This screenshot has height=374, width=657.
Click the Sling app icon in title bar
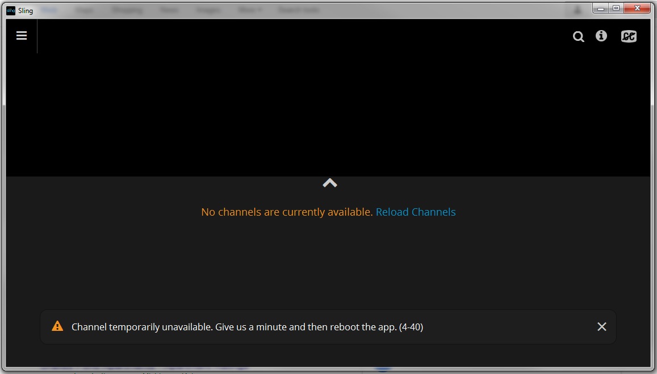11,10
